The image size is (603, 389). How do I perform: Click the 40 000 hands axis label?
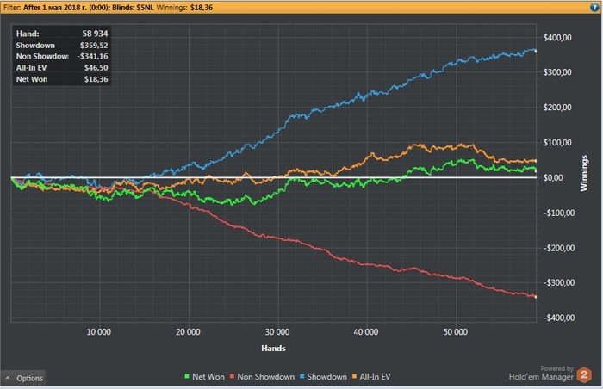tap(366, 332)
